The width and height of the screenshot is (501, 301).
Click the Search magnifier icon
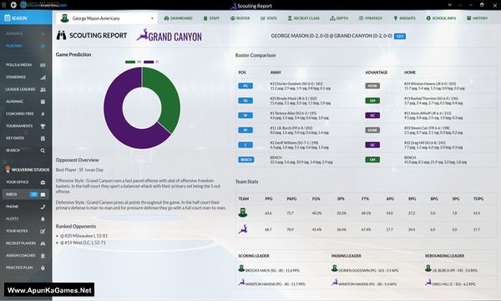pyautogui.click(x=43, y=150)
